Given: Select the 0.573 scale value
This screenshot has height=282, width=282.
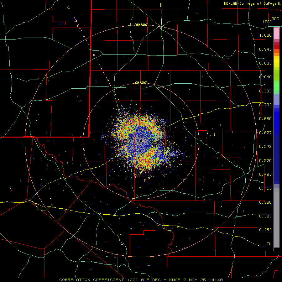Looking at the screenshot, I should 265,147.
